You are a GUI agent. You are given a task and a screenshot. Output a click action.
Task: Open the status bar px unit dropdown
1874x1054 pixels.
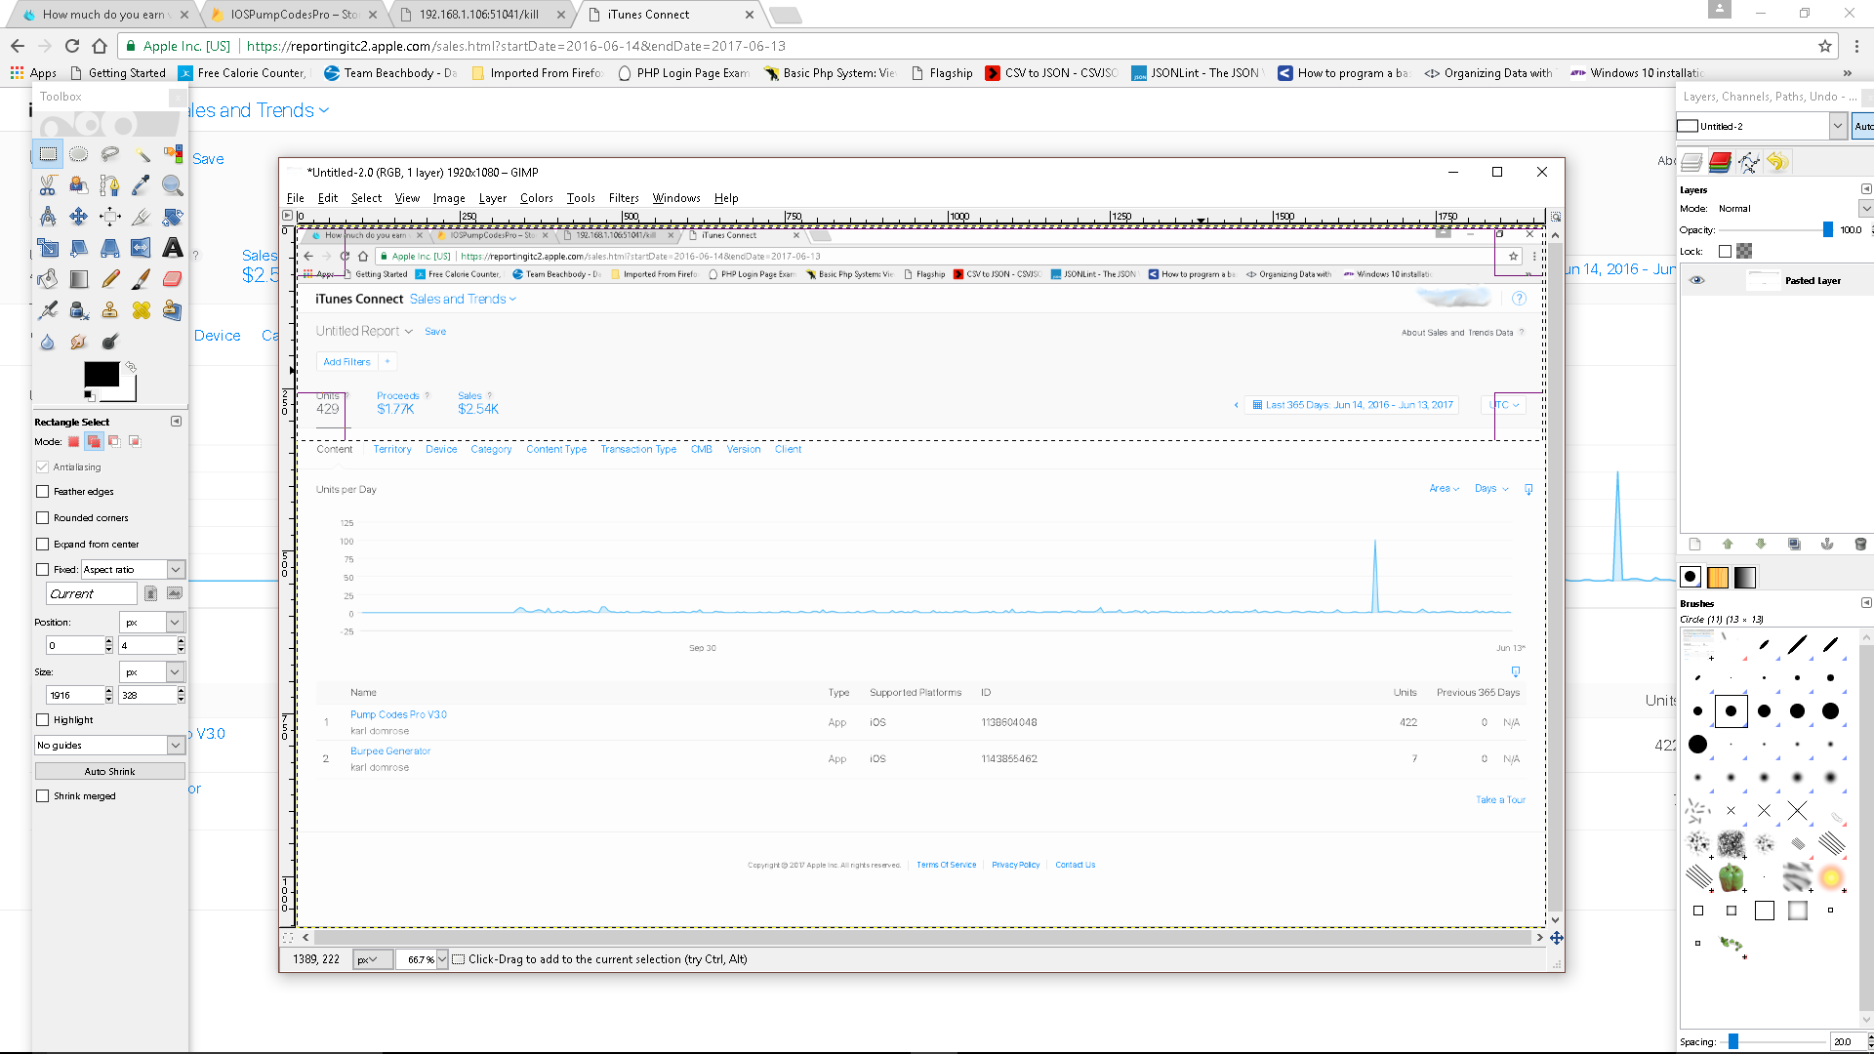pos(372,960)
